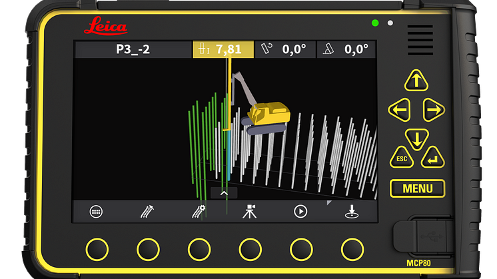The height and width of the screenshot is (279, 497).
Task: Expand the upward chevron panel handle
Action: (224, 193)
